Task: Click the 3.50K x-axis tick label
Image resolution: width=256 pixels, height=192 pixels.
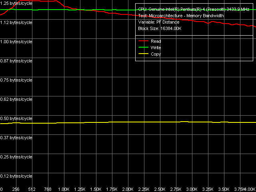Action: (224, 189)
